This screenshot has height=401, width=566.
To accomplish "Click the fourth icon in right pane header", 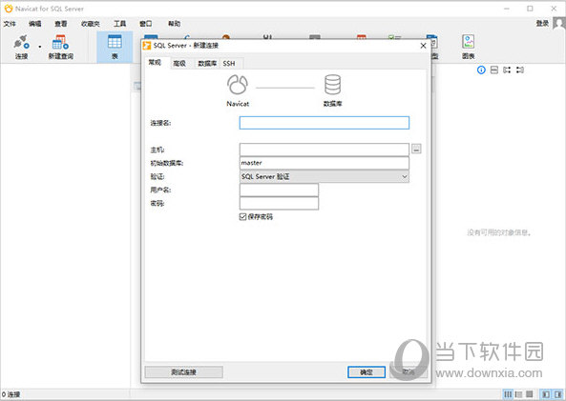I will [x=520, y=70].
